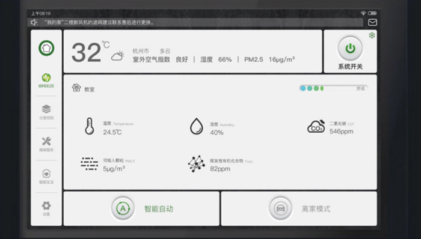Image resolution: width=421 pixels, height=239 pixels.
Task: Click the 32℃ outdoor temperature reading
Action: (91, 52)
